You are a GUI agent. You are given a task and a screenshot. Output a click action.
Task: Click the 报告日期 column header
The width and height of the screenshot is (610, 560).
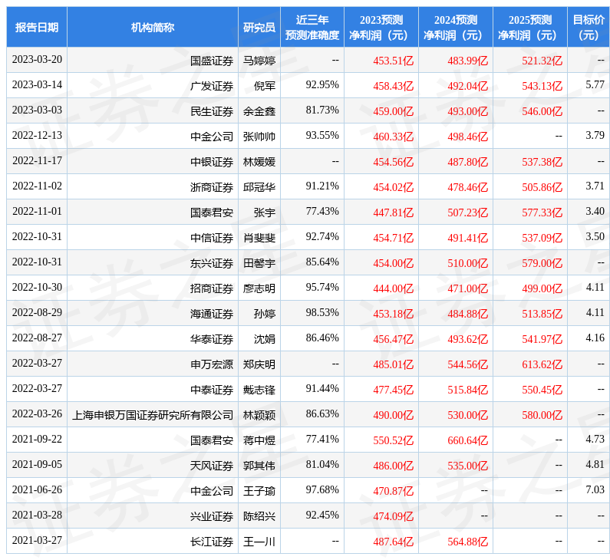click(x=37, y=27)
